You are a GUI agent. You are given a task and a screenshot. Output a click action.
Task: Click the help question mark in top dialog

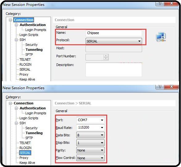pyautogui.click(x=160, y=3)
